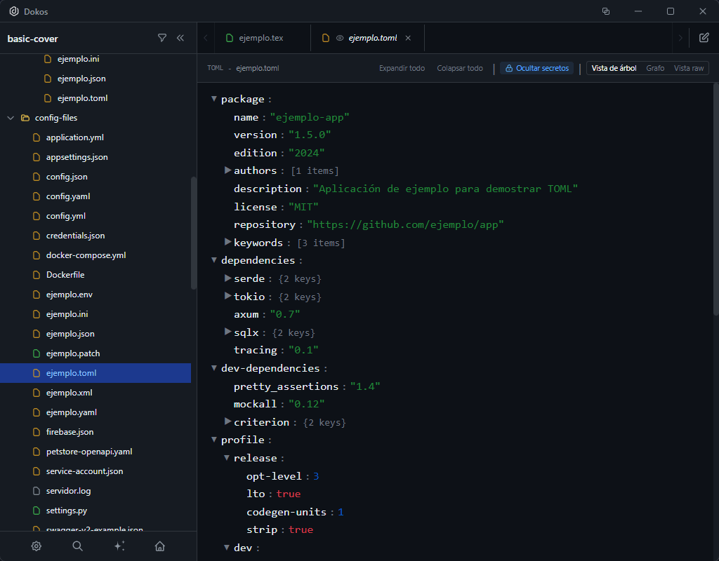Toggle Ocultar secretos button
Viewport: 719px width, 561px height.
coord(536,69)
